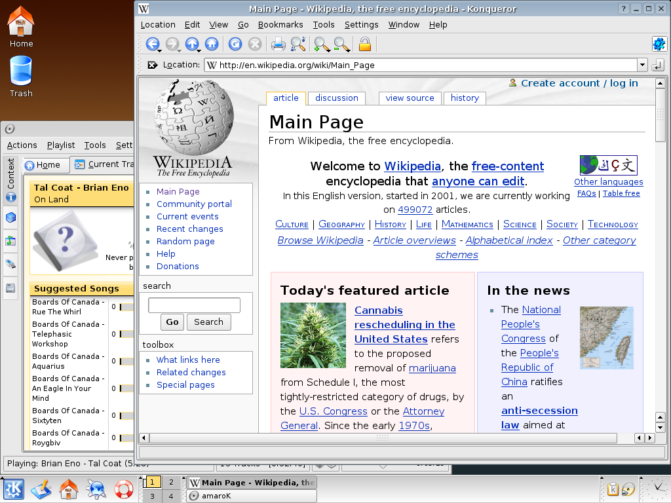671x503 pixels.
Task: Click the padlock security icon
Action: pos(365,45)
